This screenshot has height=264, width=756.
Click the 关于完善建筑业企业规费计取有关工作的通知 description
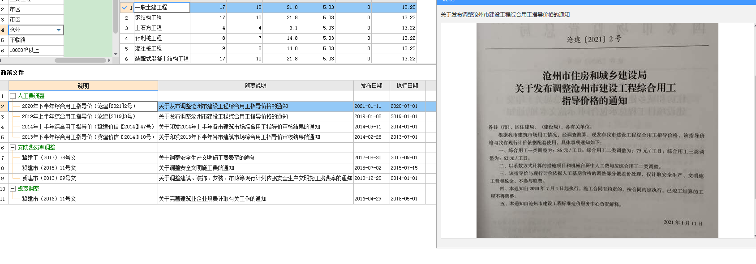tap(212, 199)
